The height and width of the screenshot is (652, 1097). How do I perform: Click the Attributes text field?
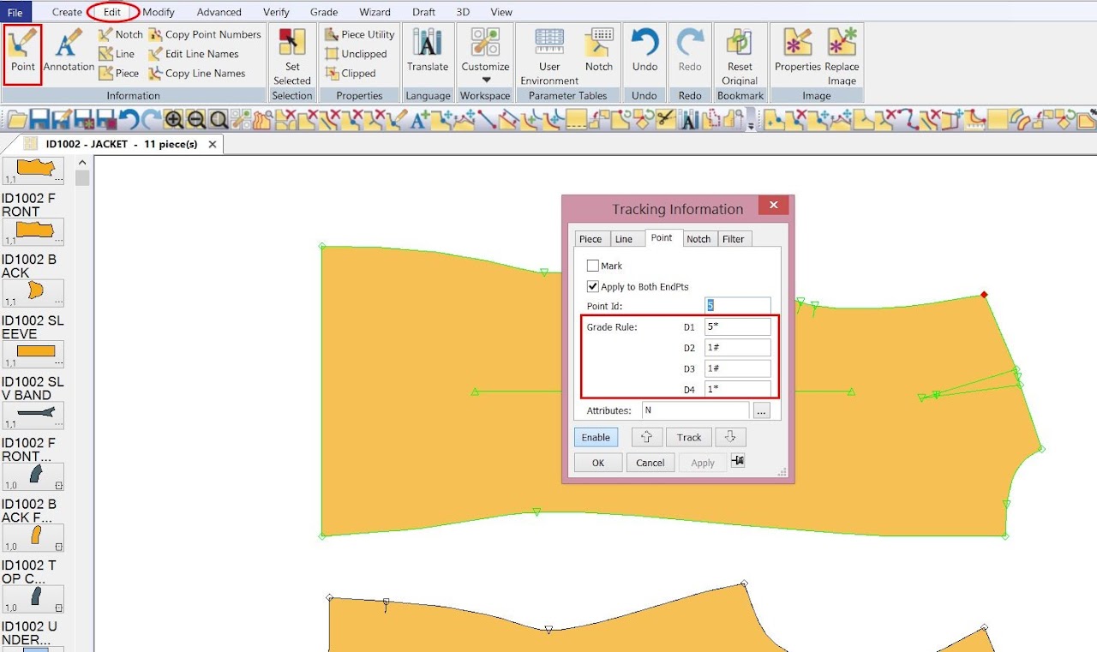[695, 410]
